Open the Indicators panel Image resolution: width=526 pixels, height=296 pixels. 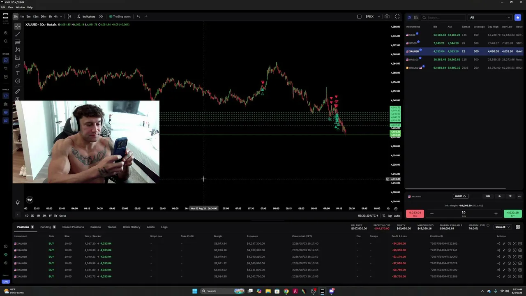(x=86, y=16)
